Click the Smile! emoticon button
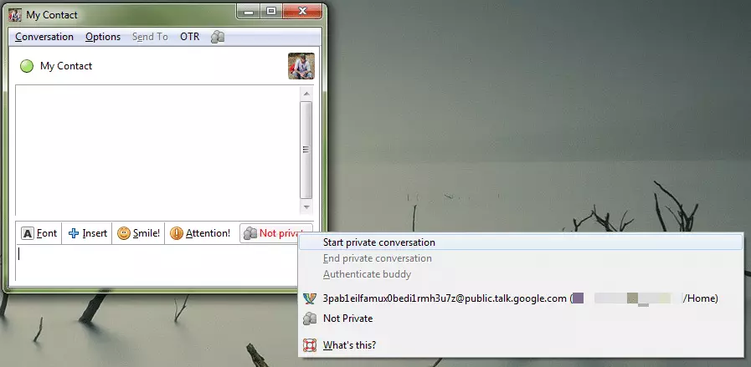The image size is (751, 367). point(139,233)
